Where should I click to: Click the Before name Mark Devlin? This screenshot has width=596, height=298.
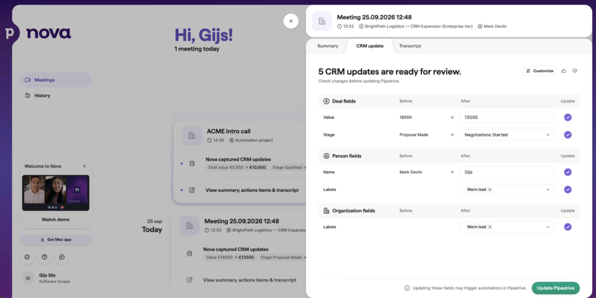click(410, 172)
